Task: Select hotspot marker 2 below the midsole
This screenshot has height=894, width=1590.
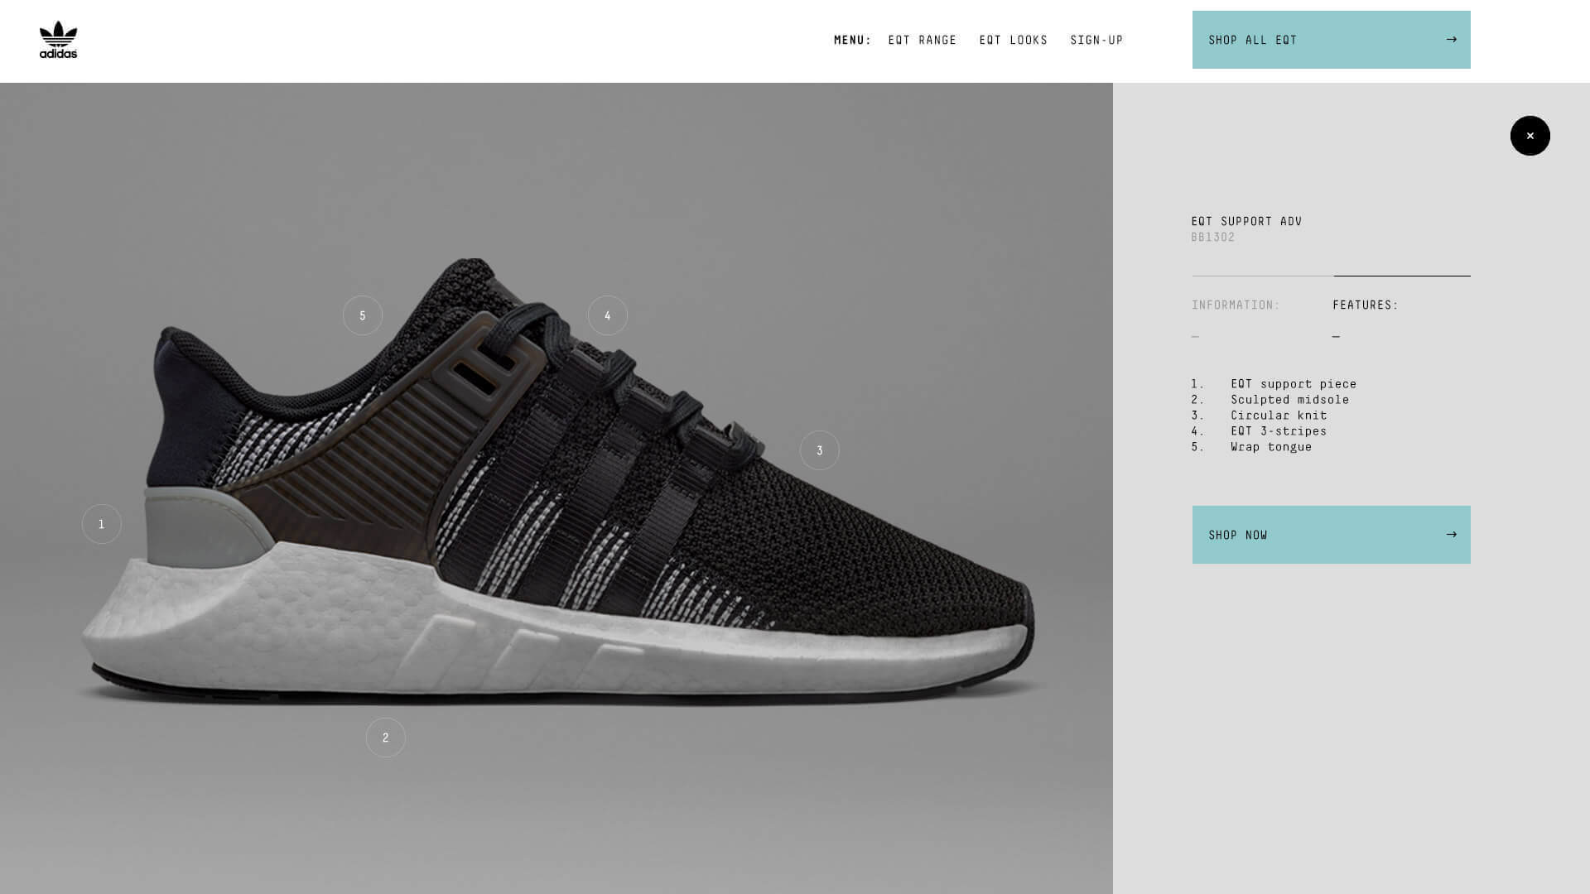Action: [x=386, y=738]
